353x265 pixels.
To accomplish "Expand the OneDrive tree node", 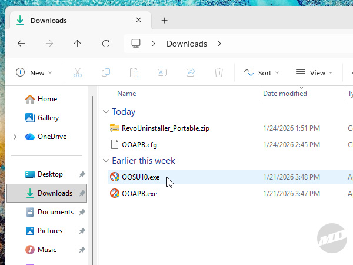I will [15, 137].
